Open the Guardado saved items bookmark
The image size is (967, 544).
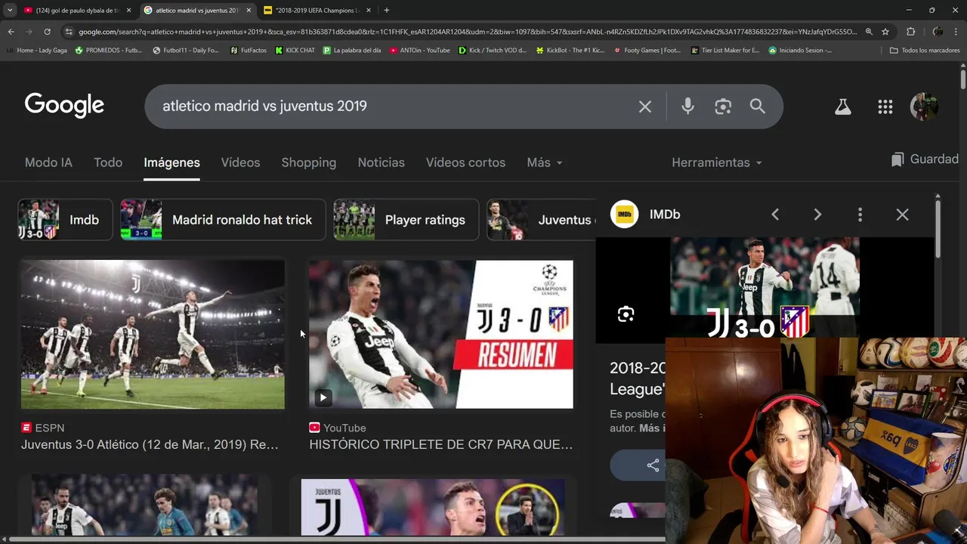925,159
